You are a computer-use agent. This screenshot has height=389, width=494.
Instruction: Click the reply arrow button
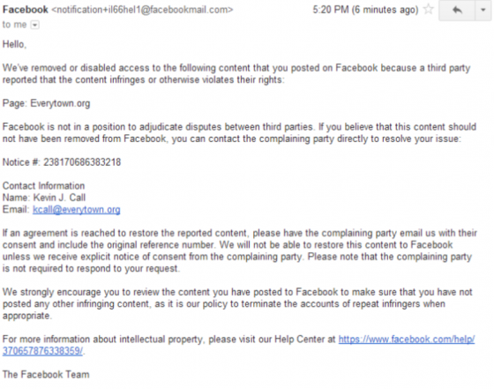(x=457, y=10)
